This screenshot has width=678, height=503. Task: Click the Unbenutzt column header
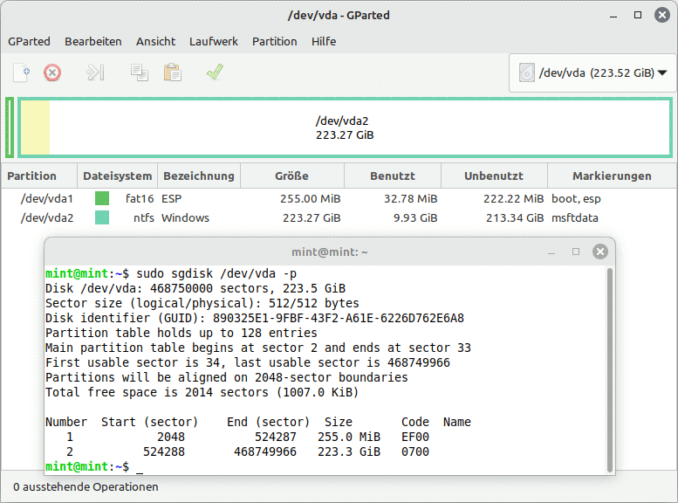[x=494, y=176]
